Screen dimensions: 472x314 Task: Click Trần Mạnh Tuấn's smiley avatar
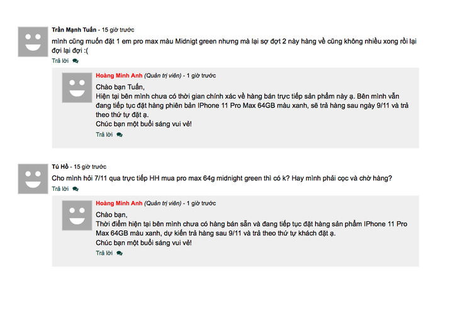[x=33, y=41]
